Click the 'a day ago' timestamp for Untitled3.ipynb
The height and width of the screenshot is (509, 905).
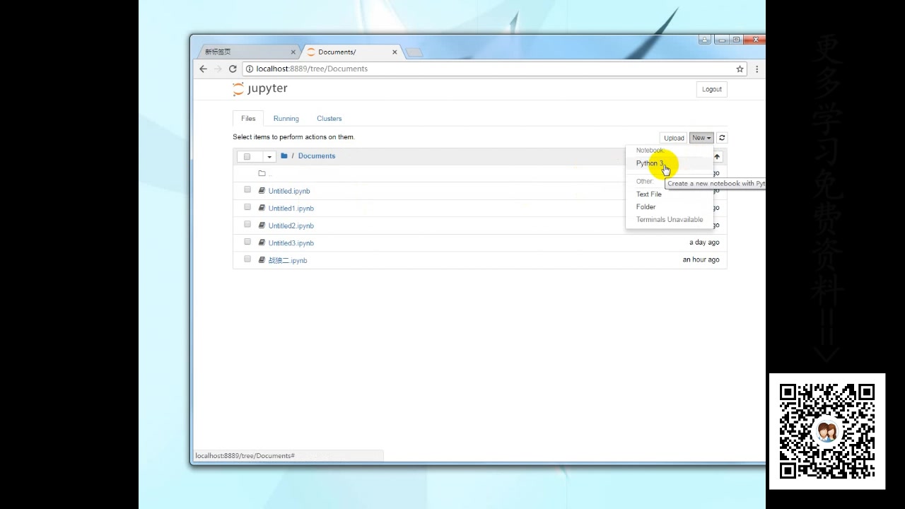(704, 242)
